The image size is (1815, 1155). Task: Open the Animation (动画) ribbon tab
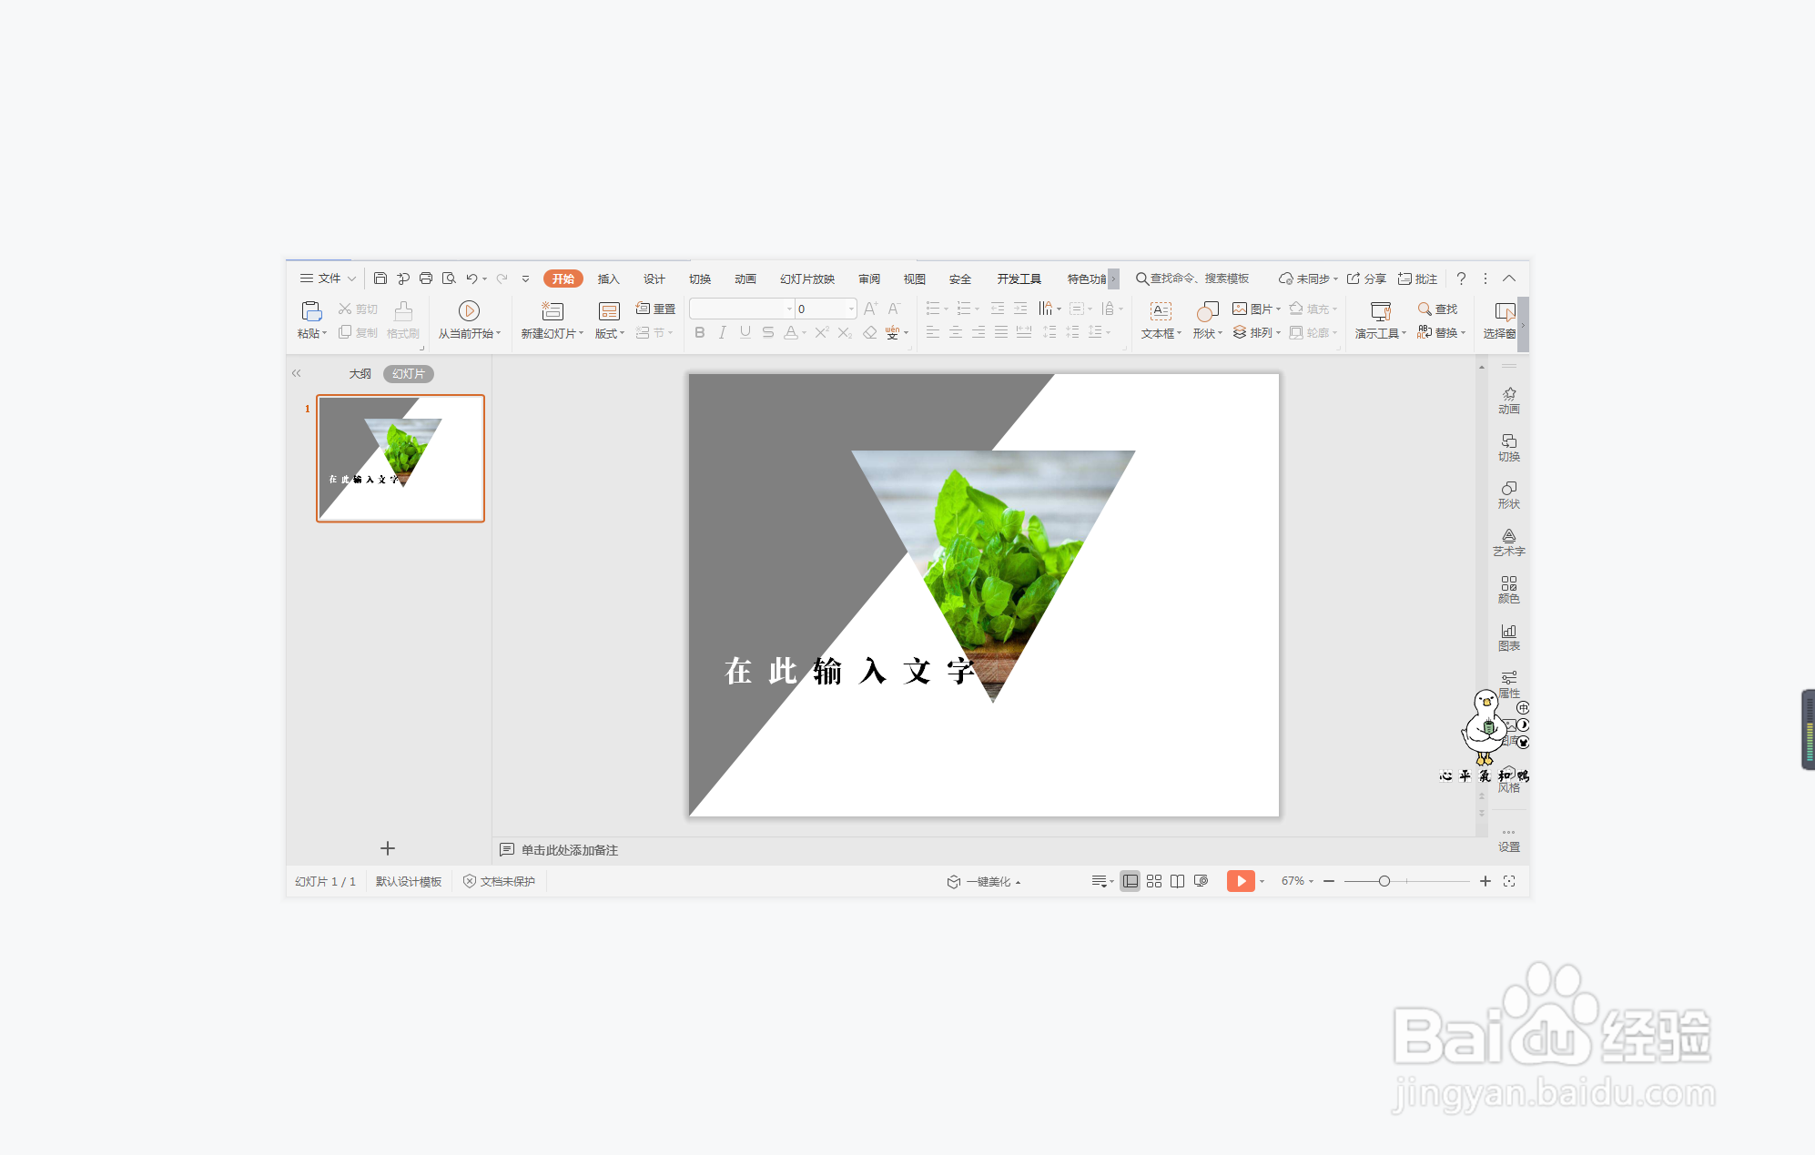click(745, 279)
